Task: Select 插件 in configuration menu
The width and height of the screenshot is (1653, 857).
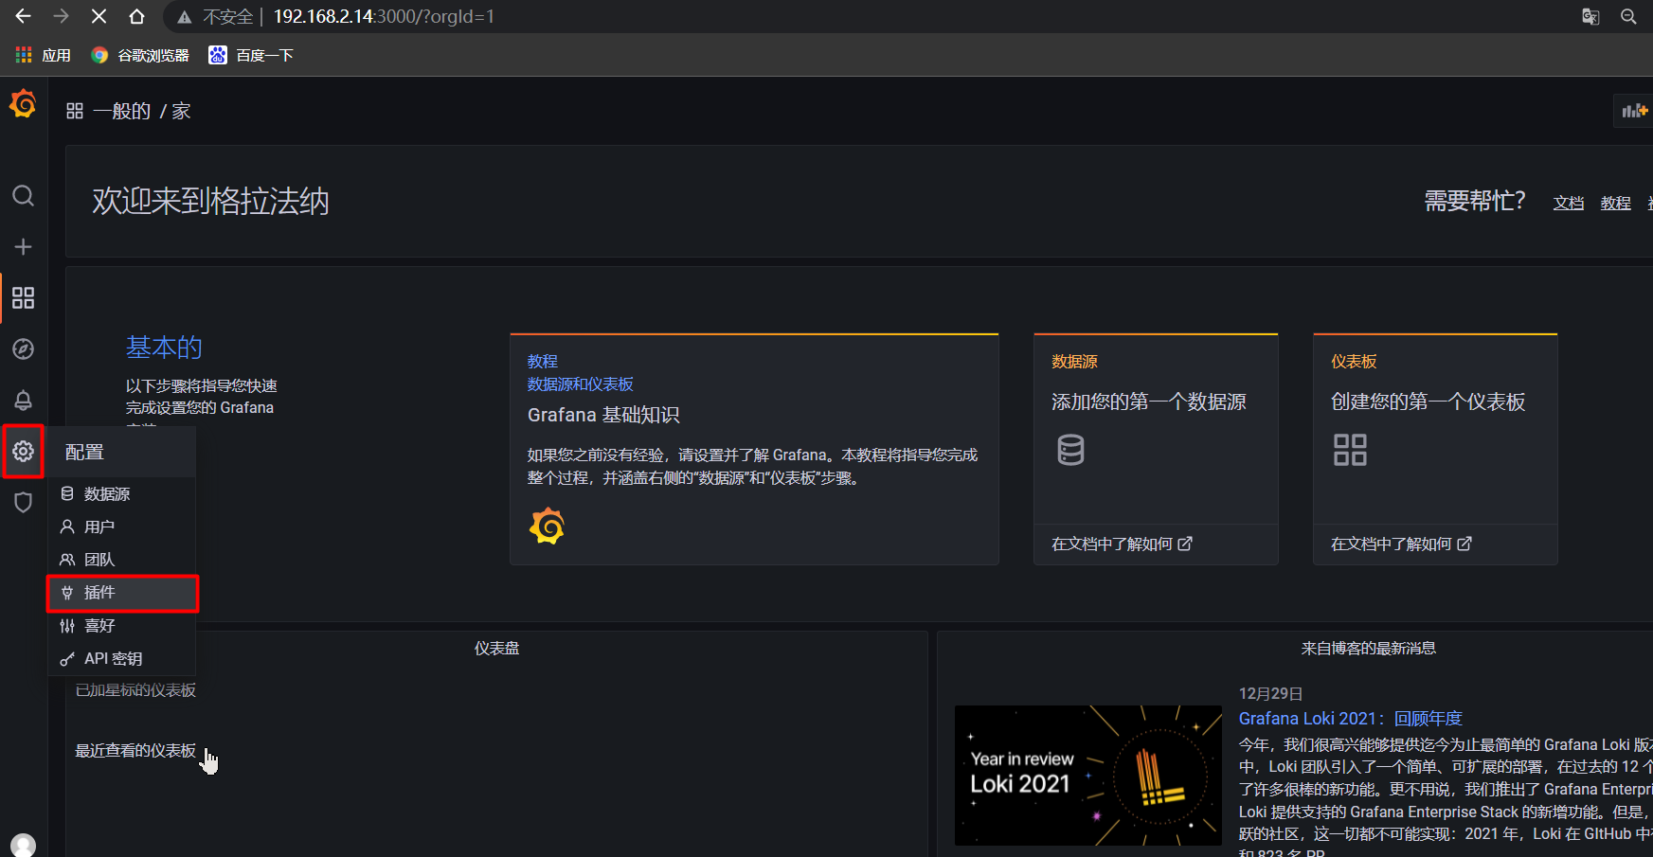Action: (122, 593)
